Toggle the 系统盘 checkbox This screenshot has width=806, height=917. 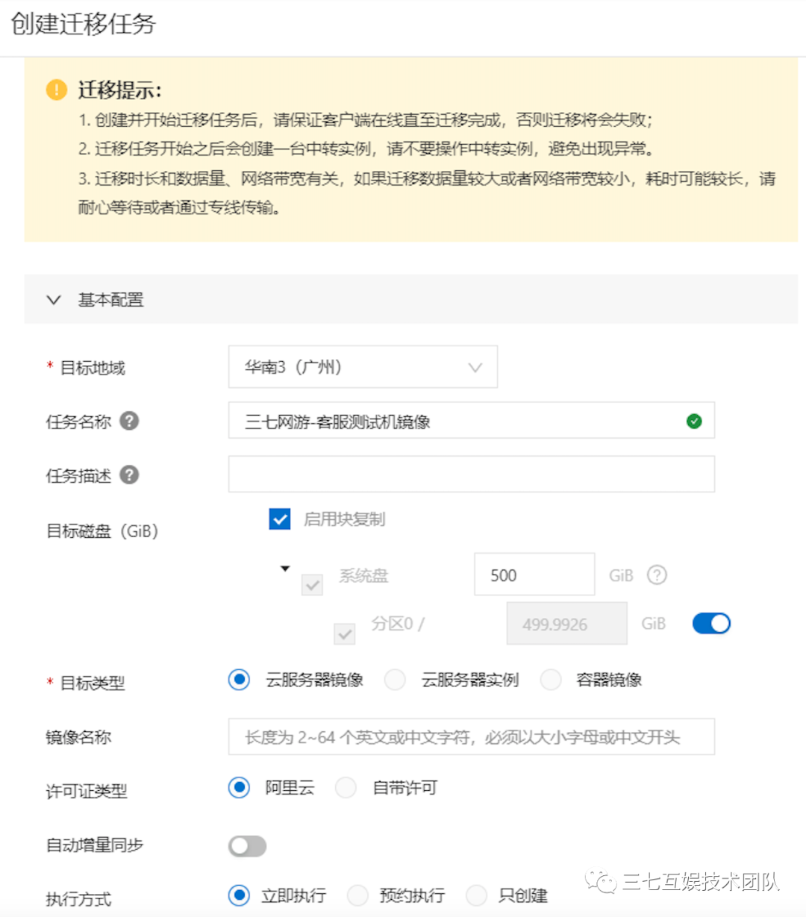pyautogui.click(x=312, y=585)
